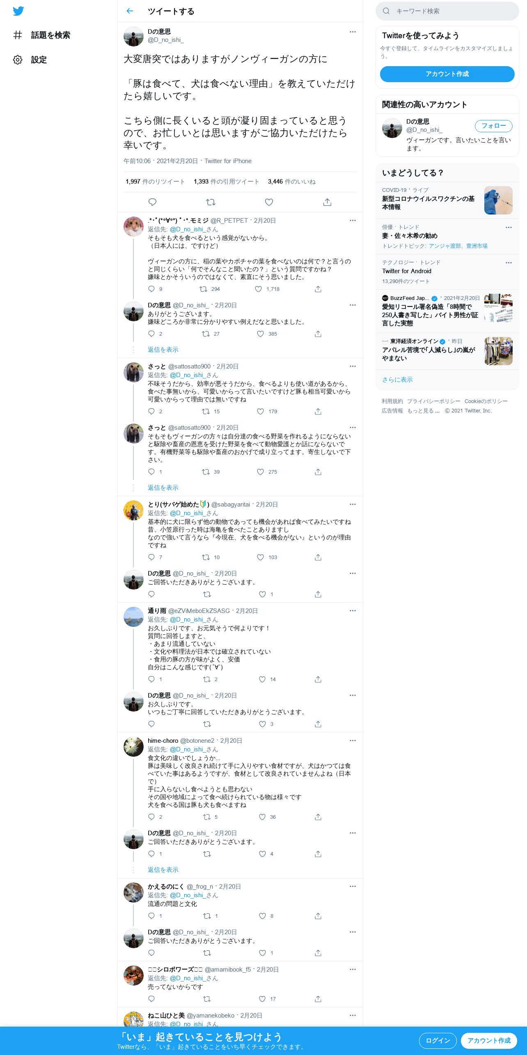Share the main tweet via share icon
Screen dimensions: 527x1055
point(327,202)
